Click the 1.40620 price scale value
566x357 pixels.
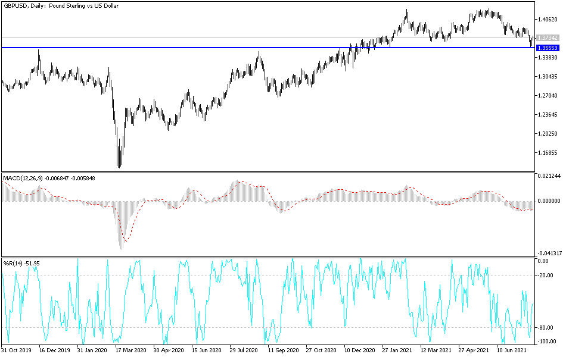point(547,18)
